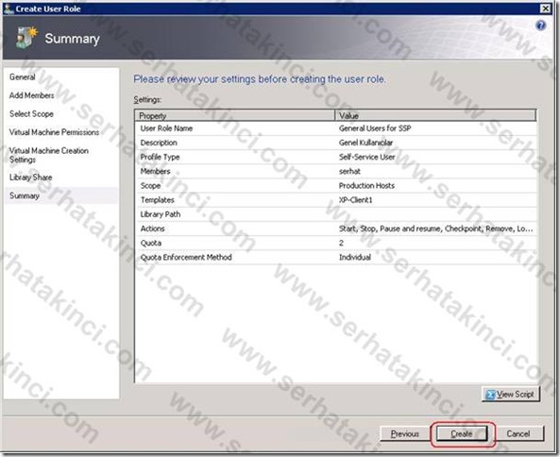Viewport: 560px width, 457px height.
Task: Click the Create User Role title icon
Action: click(8, 8)
